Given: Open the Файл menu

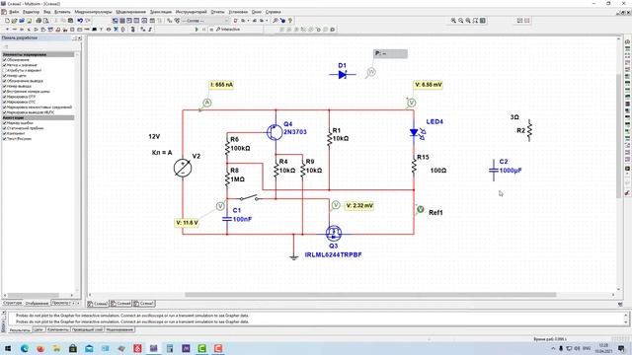Looking at the screenshot, I should click(x=14, y=12).
